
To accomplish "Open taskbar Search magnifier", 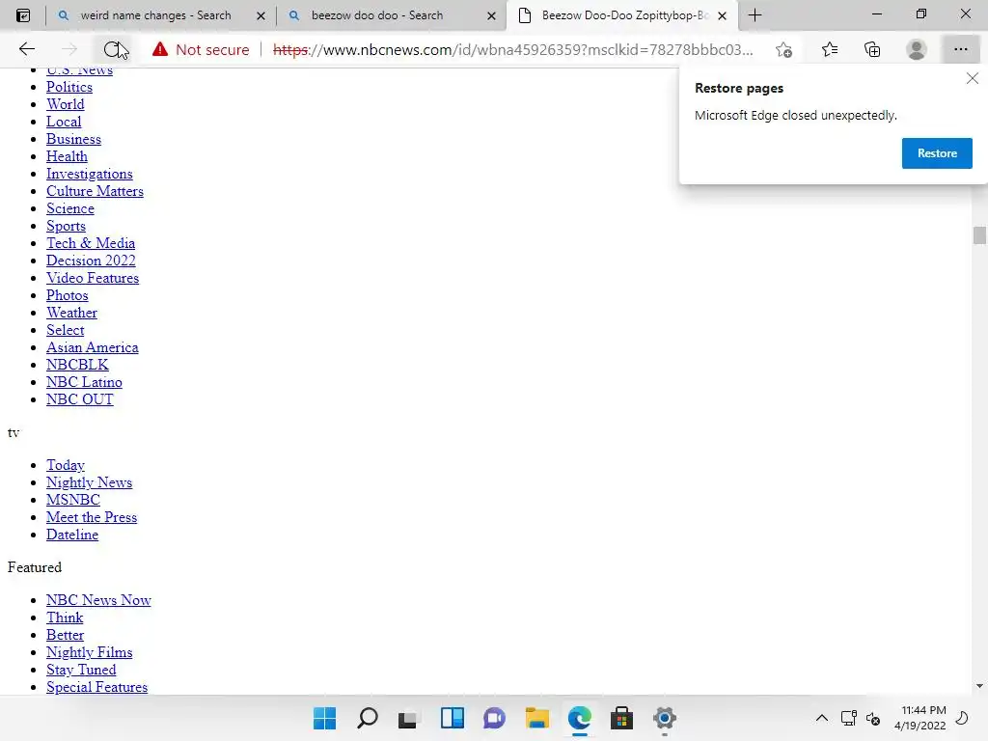I will tap(367, 718).
